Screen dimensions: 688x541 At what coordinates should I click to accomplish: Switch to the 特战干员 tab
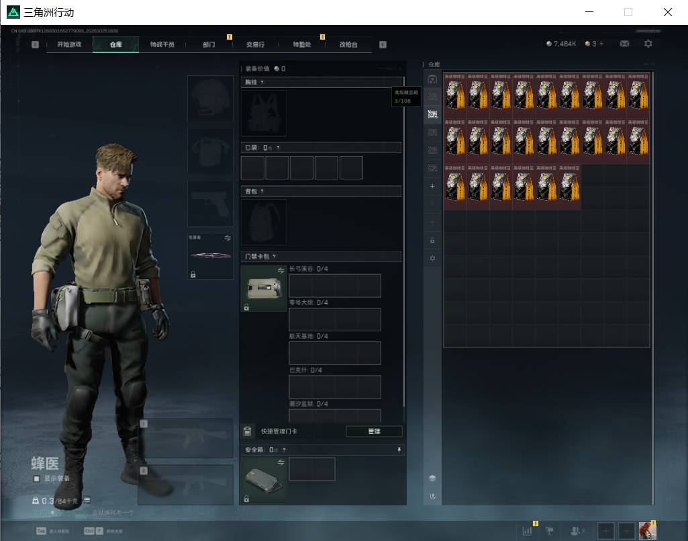pos(162,44)
